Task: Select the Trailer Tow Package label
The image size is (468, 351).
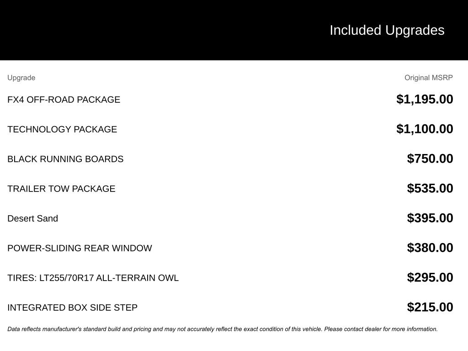Action: (x=61, y=189)
